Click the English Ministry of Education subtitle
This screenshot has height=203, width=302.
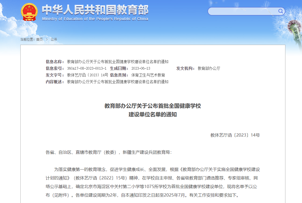pos(95,19)
